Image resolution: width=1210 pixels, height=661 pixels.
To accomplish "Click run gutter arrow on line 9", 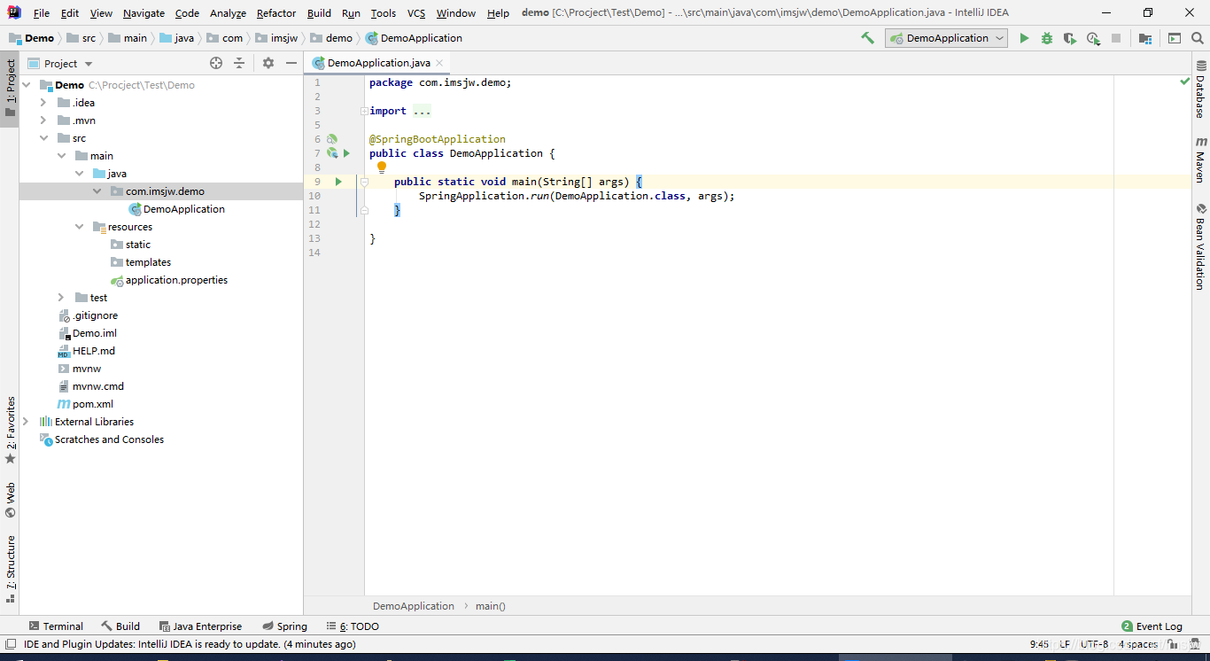I will [x=338, y=182].
